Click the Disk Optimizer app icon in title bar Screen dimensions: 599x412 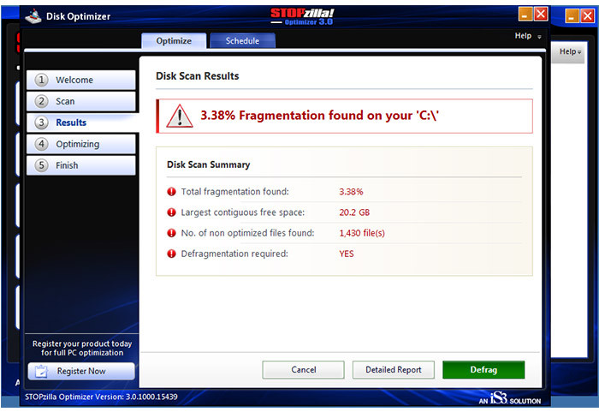[33, 16]
